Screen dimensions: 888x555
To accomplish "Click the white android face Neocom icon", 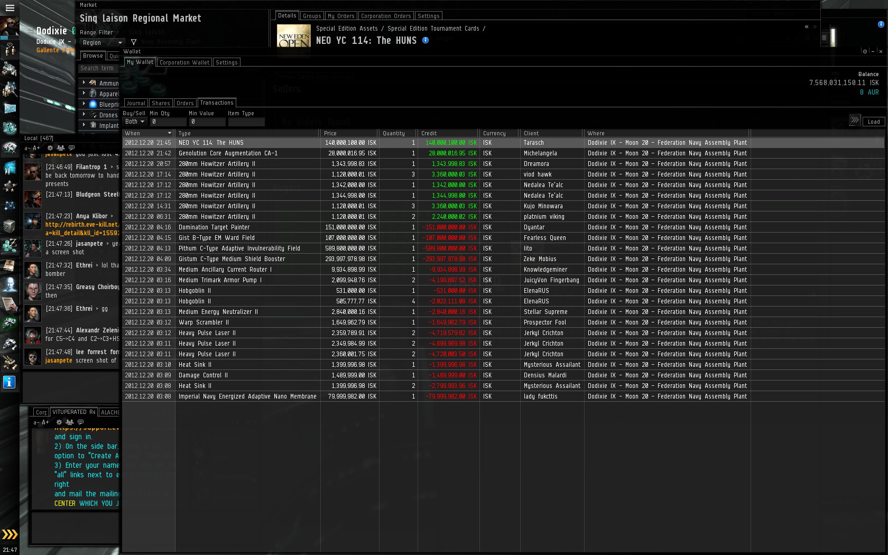I will coord(10,284).
